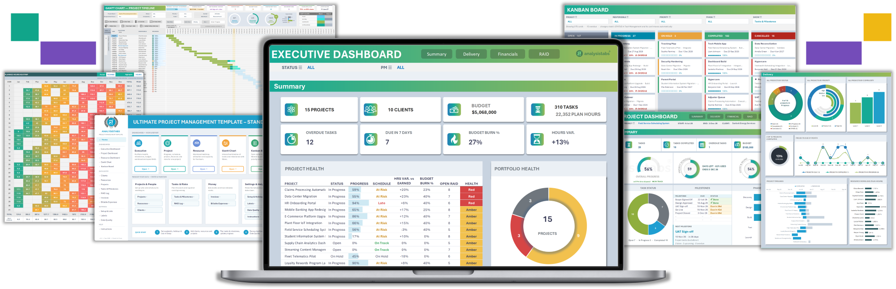Click the Project card icon in template home window

click(x=168, y=143)
